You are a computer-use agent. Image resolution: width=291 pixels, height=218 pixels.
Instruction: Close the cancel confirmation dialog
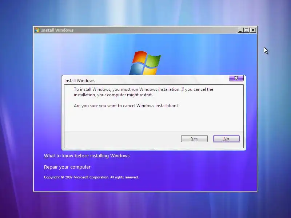(x=236, y=78)
